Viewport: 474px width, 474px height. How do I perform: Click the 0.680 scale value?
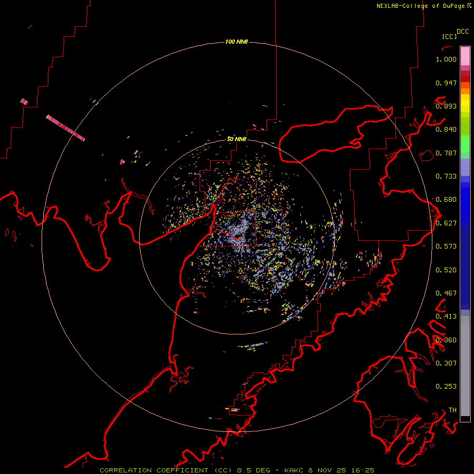pos(446,200)
